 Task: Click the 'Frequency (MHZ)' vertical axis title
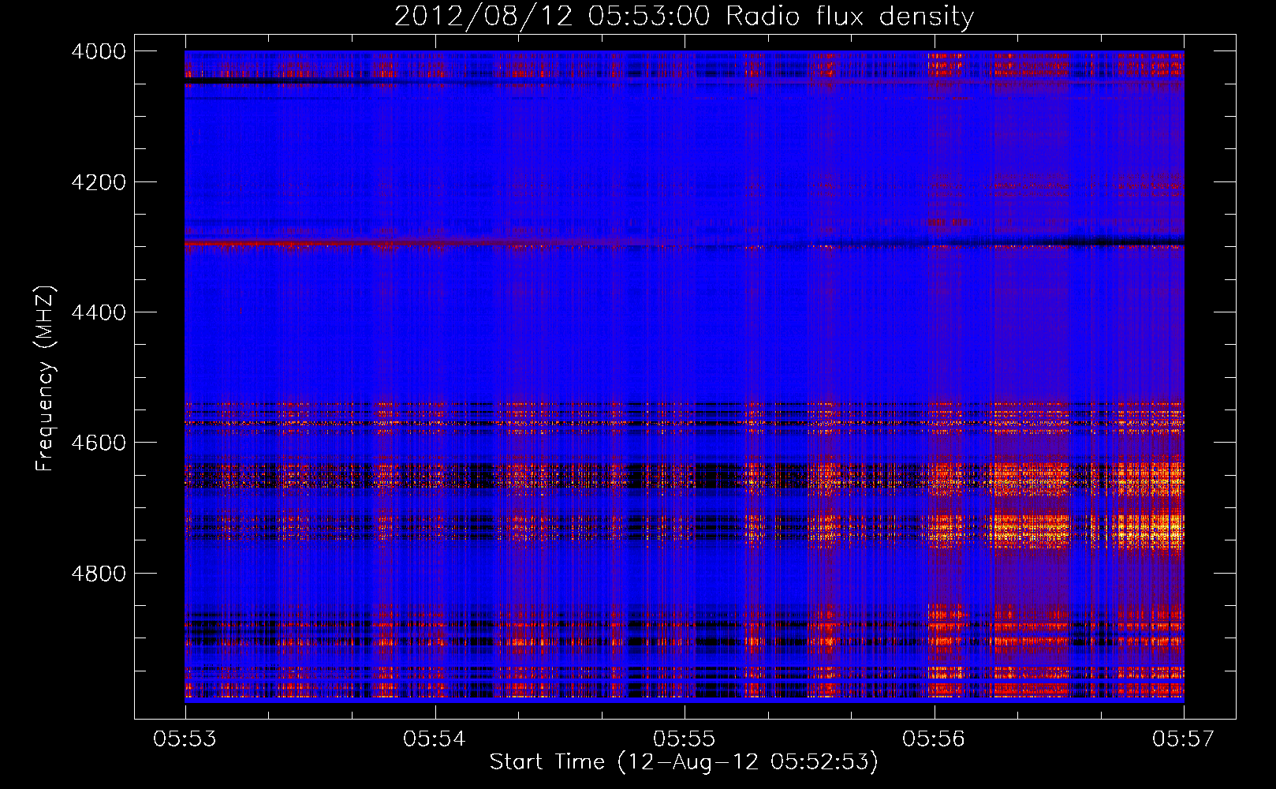click(x=46, y=377)
